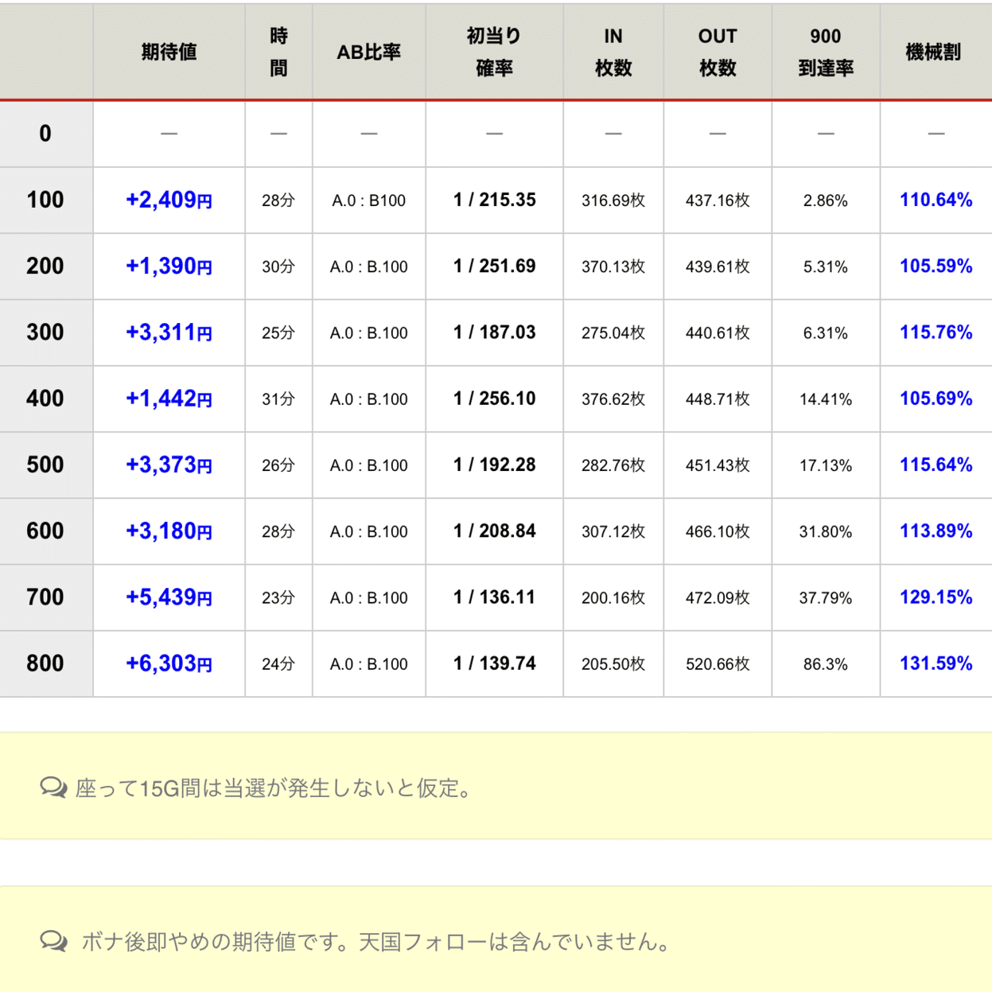Click the 86.3% arrival rate cell
The height and width of the screenshot is (992, 992).
(825, 663)
